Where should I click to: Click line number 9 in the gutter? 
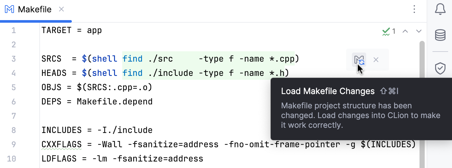coord(14,144)
